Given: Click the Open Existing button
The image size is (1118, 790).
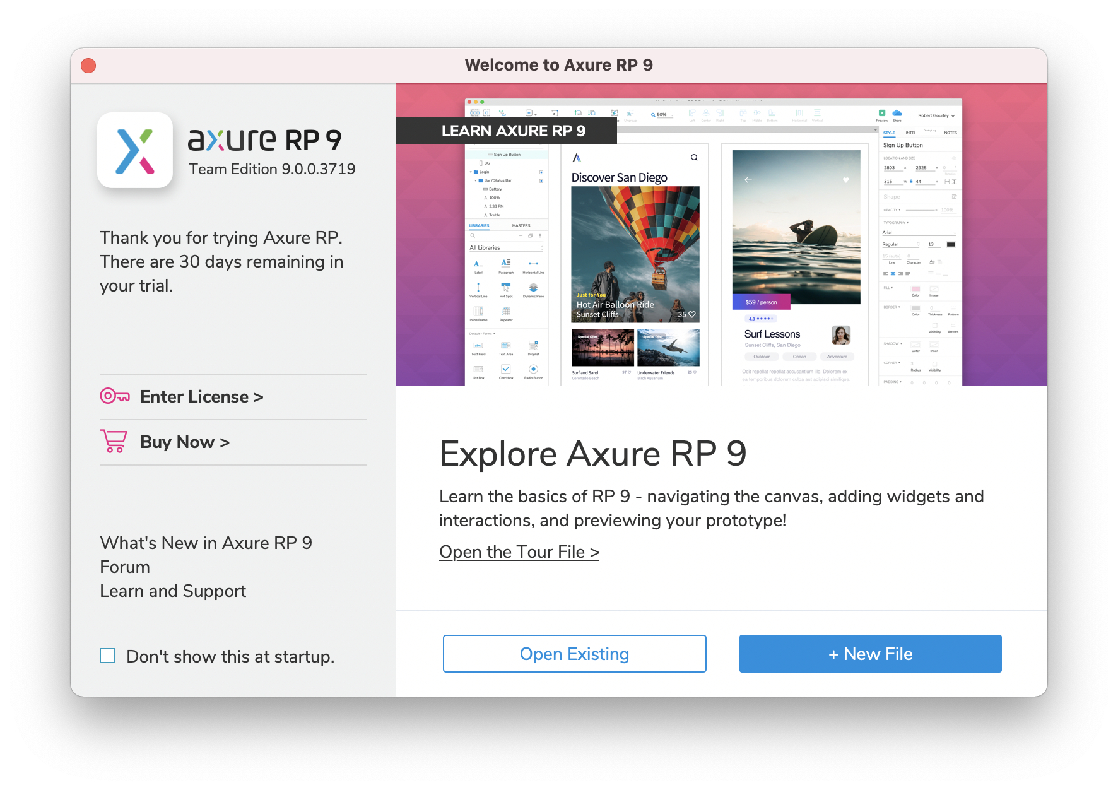Looking at the screenshot, I should (x=574, y=654).
